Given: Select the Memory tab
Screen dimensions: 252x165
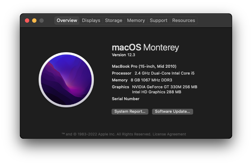Looking at the screenshot, I should 136,21.
